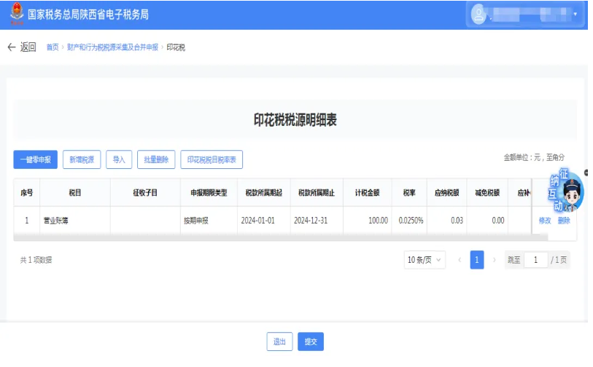The image size is (593, 367).
Task: Open the 印花税税目税率表 rate table
Action: coord(211,159)
